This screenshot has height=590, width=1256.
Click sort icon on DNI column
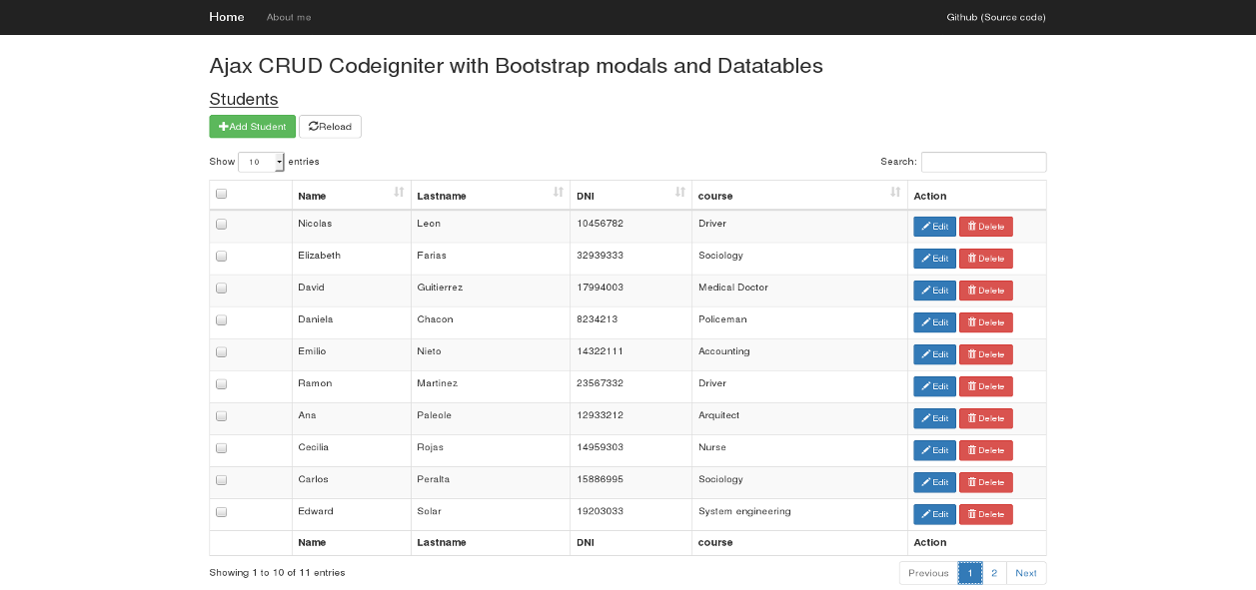coord(679,193)
